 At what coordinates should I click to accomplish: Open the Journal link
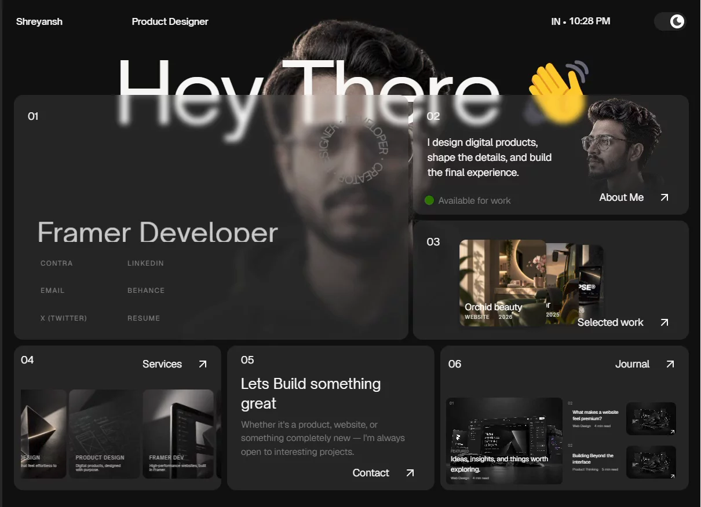632,364
